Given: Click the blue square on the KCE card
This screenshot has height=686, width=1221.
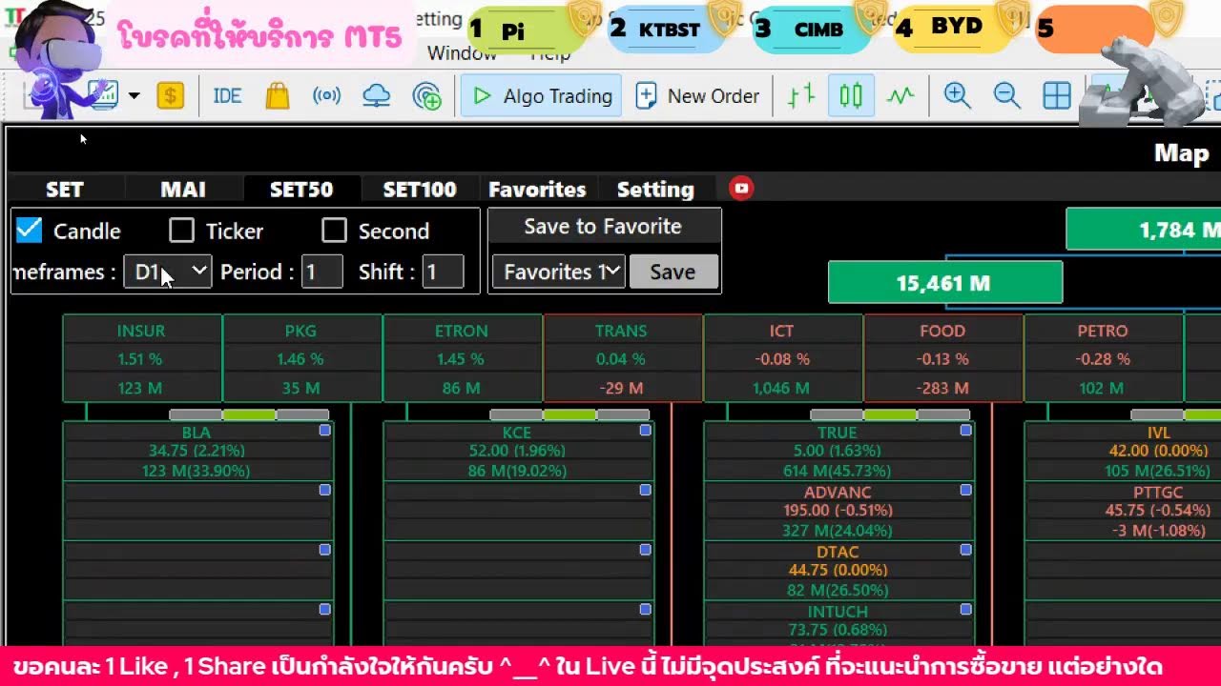Looking at the screenshot, I should 646,431.
